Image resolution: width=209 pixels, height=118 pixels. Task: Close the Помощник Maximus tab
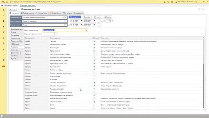(35, 5)
